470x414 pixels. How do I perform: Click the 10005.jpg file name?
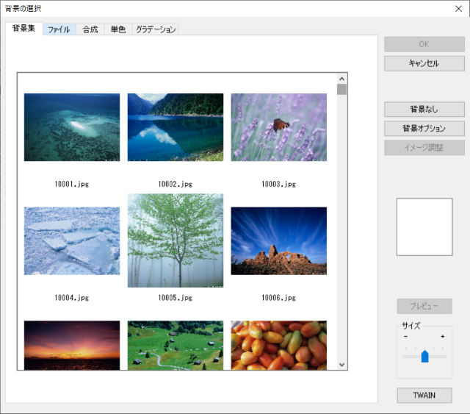176,298
